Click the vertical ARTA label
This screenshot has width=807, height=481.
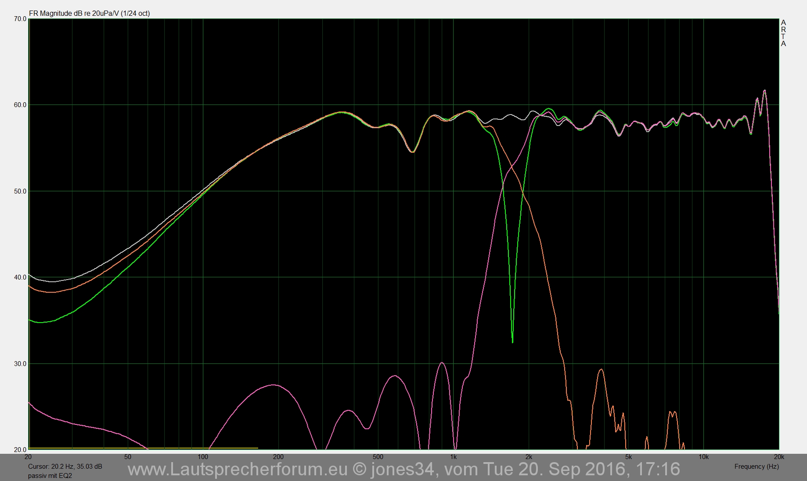(x=783, y=33)
